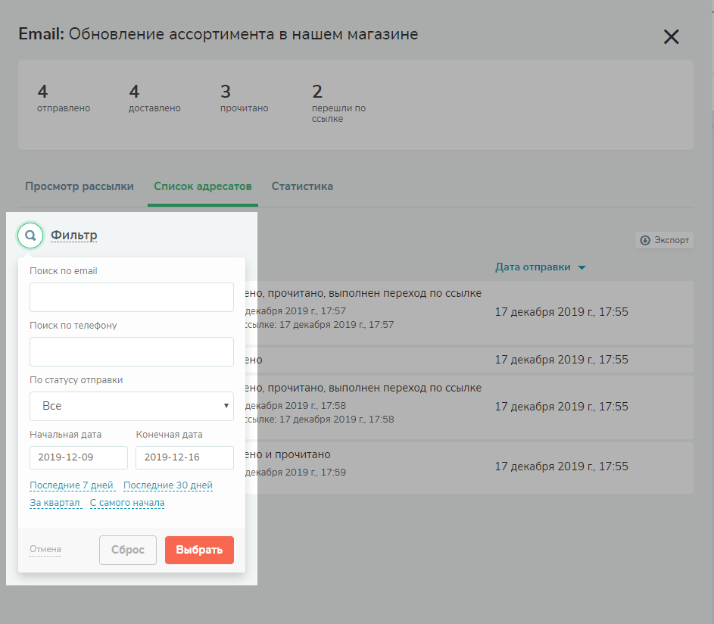
Task: Click the 4 отправлено statistic
Action: point(64,98)
